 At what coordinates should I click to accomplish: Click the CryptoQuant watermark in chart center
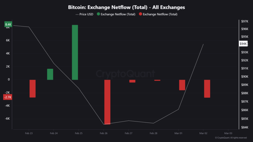point(126,74)
